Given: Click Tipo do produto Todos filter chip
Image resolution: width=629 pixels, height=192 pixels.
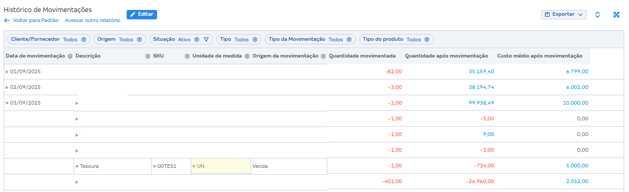Looking at the screenshot, I should (396, 40).
